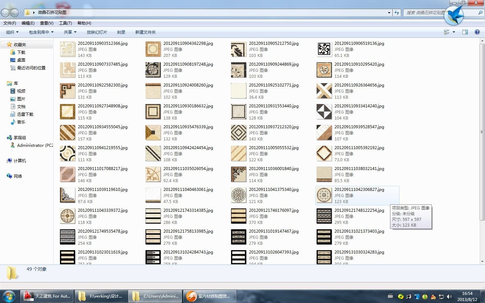485x303 pixels.
Task: Expand the 包含到库中 dropdown
Action: [x=41, y=32]
